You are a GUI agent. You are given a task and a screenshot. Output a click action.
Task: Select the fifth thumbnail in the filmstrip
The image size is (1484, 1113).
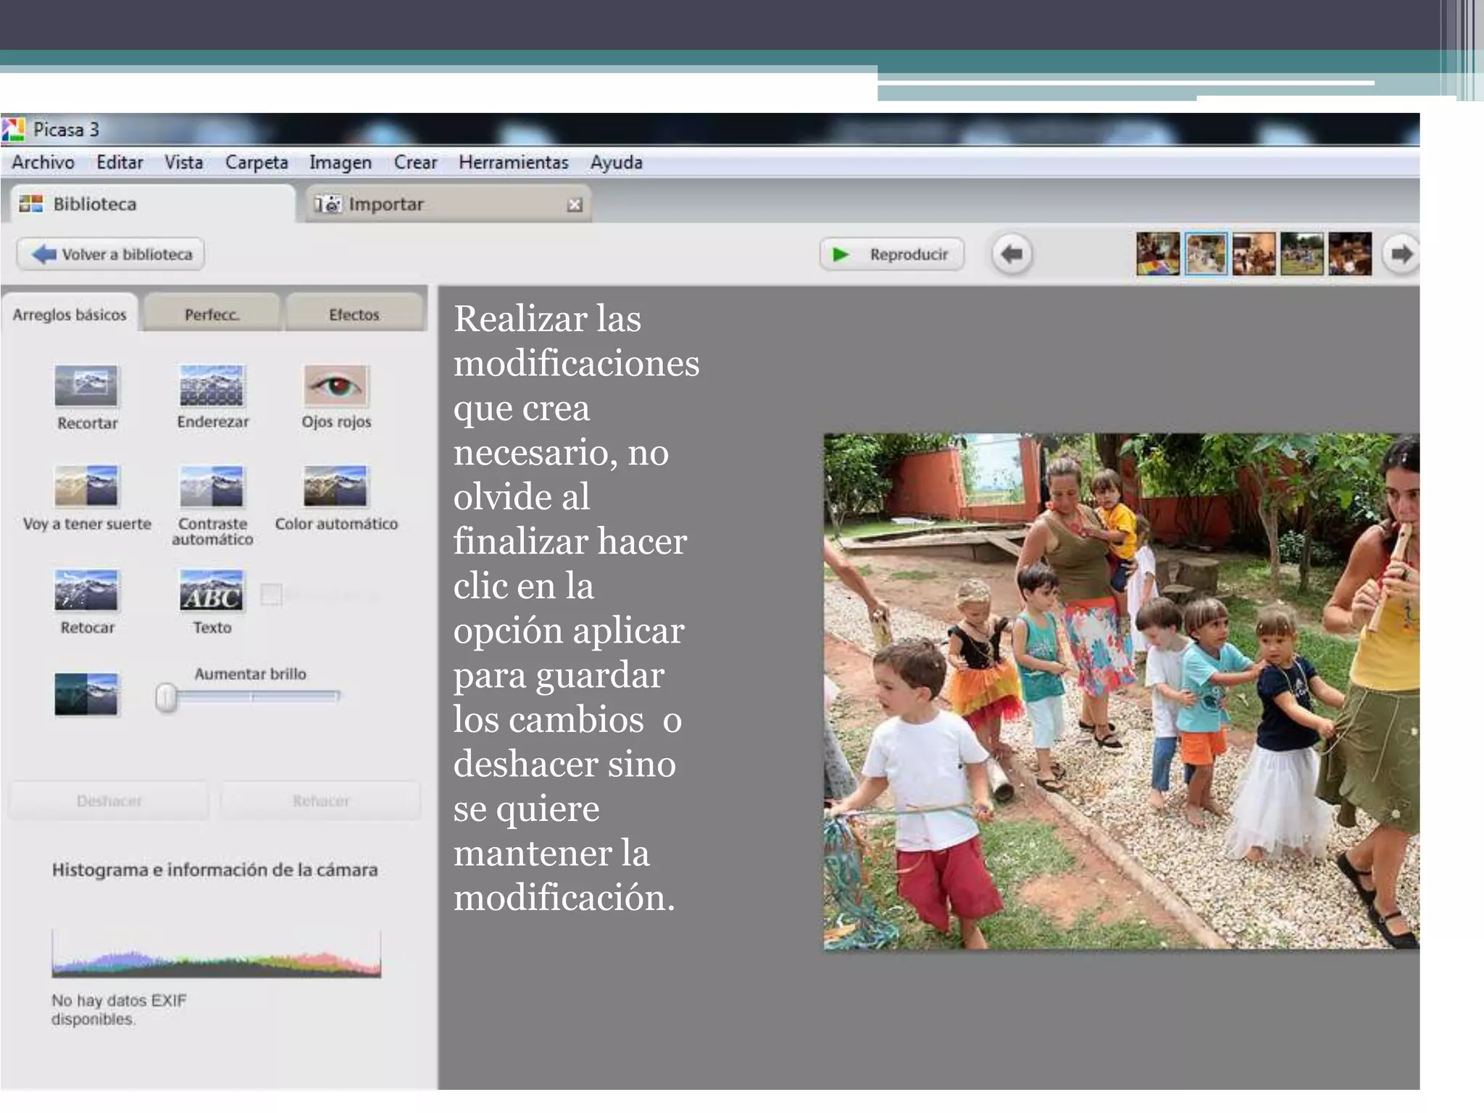click(1350, 254)
